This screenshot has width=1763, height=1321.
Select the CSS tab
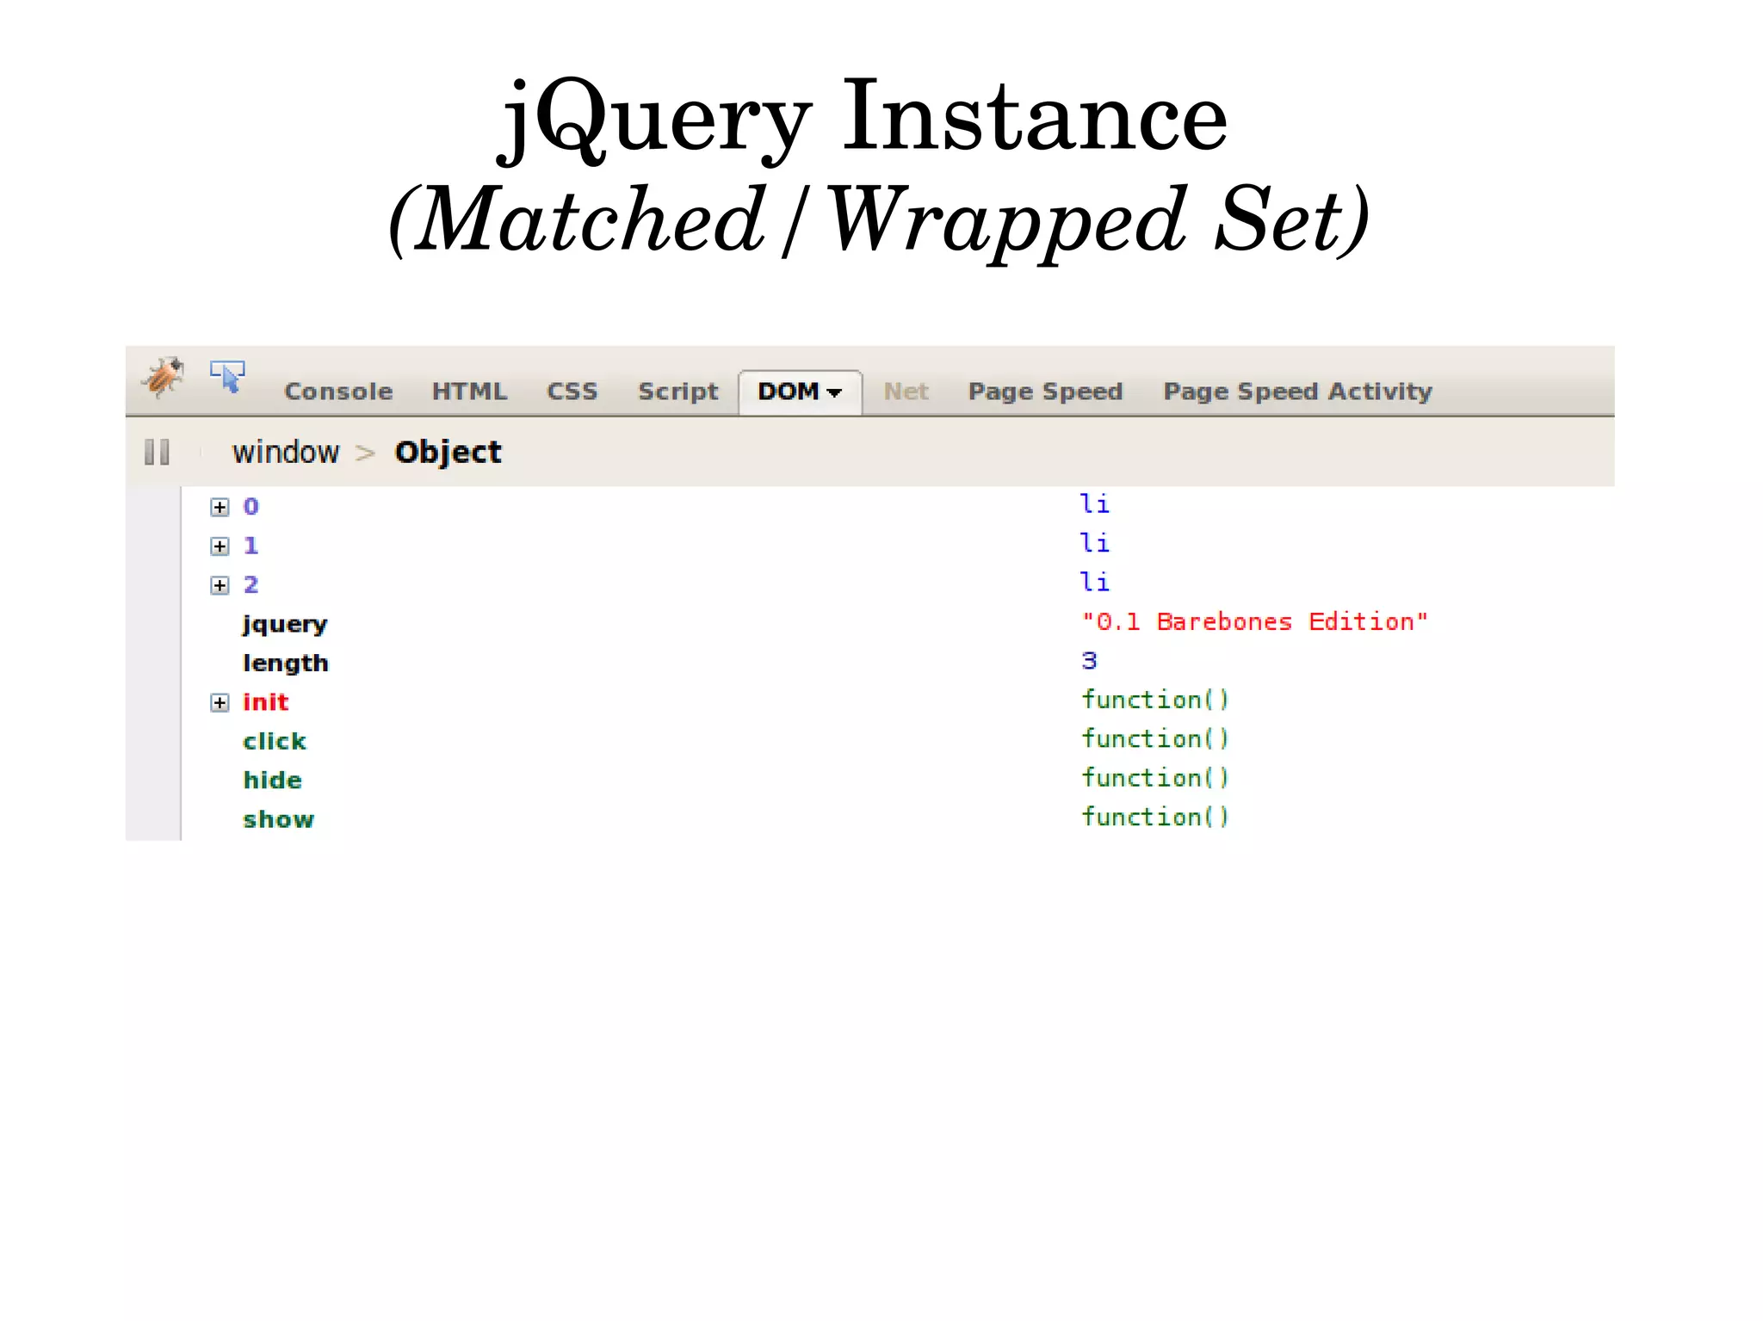click(572, 392)
